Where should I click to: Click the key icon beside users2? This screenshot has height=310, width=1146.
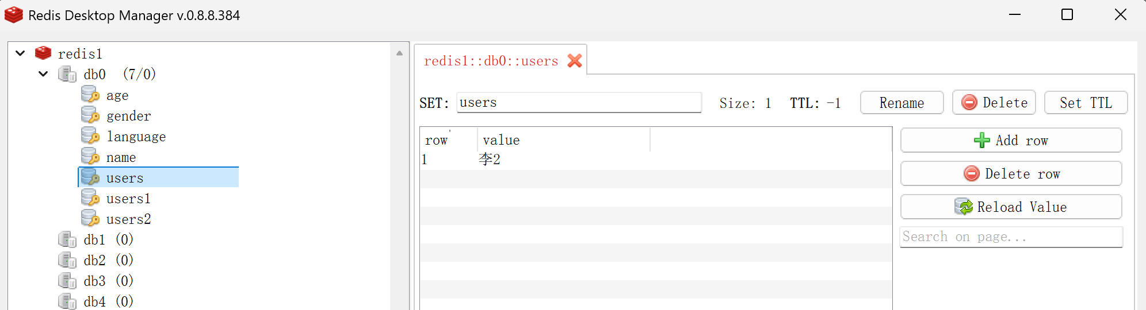point(90,219)
